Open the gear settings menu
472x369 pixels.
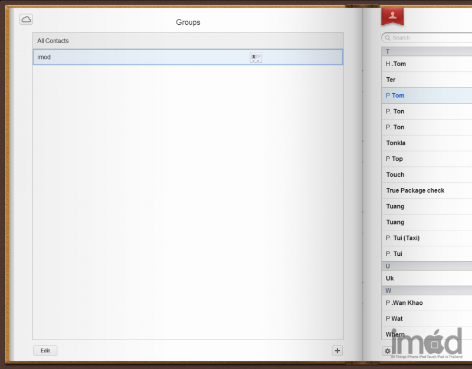[x=388, y=351]
